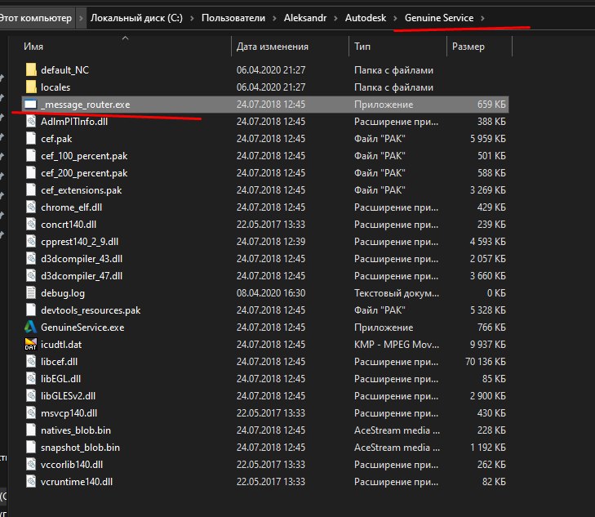The width and height of the screenshot is (595, 517).
Task: Click the AdlmPITInfo.dll file icon
Action: pos(31,122)
